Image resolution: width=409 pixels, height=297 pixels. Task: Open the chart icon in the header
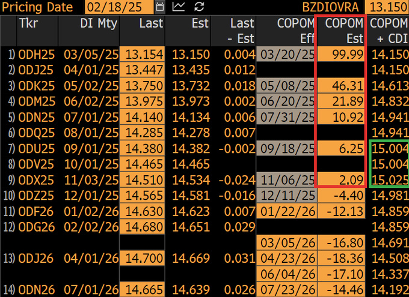(x=179, y=7)
